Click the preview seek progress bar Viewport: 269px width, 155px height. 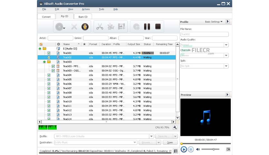click(x=206, y=143)
